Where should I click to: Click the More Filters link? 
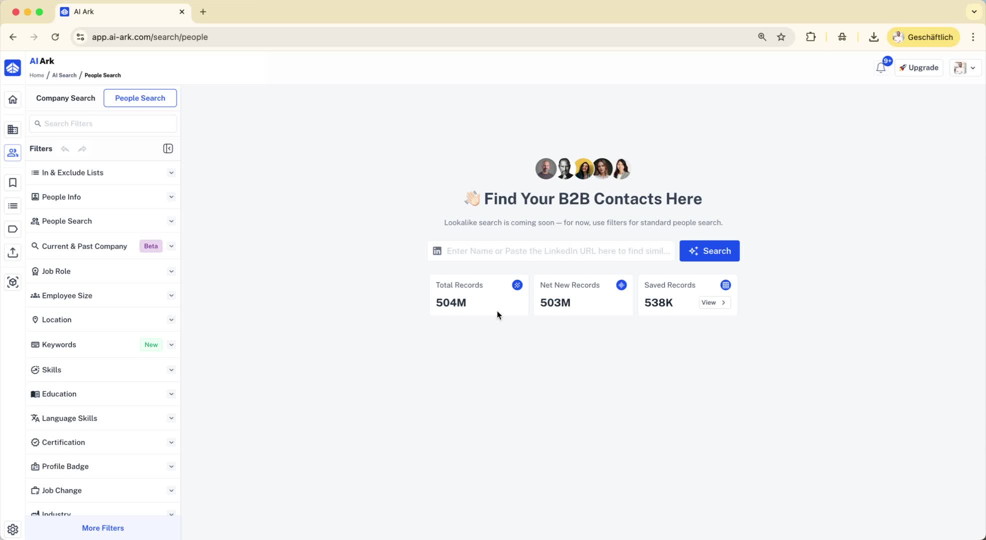click(102, 528)
